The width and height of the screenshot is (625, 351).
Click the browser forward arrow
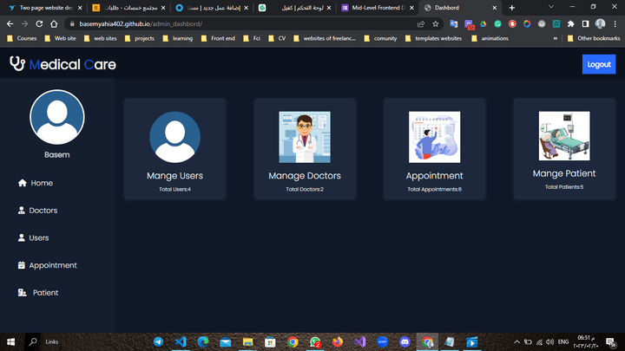coord(24,24)
